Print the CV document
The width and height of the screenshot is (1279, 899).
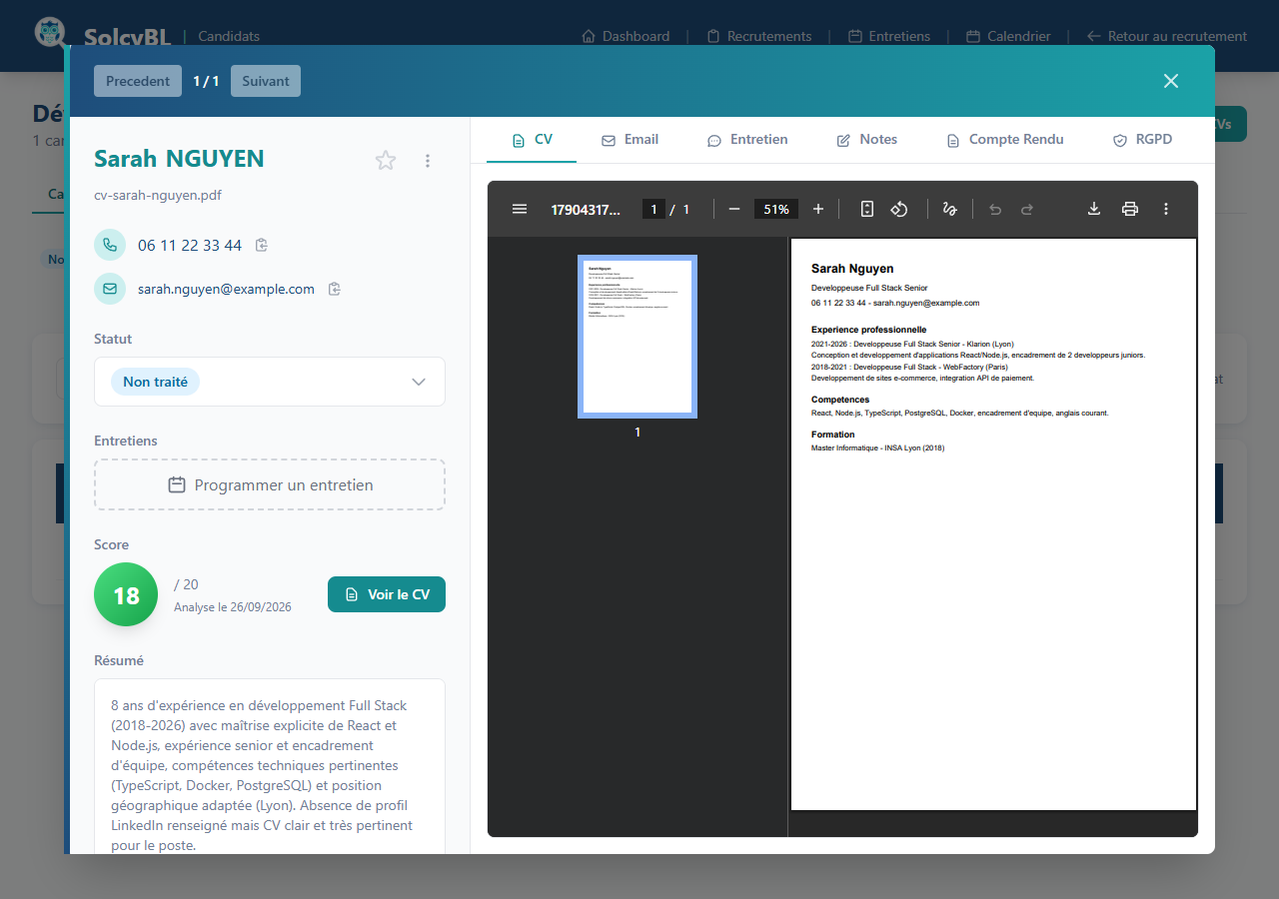click(x=1130, y=209)
